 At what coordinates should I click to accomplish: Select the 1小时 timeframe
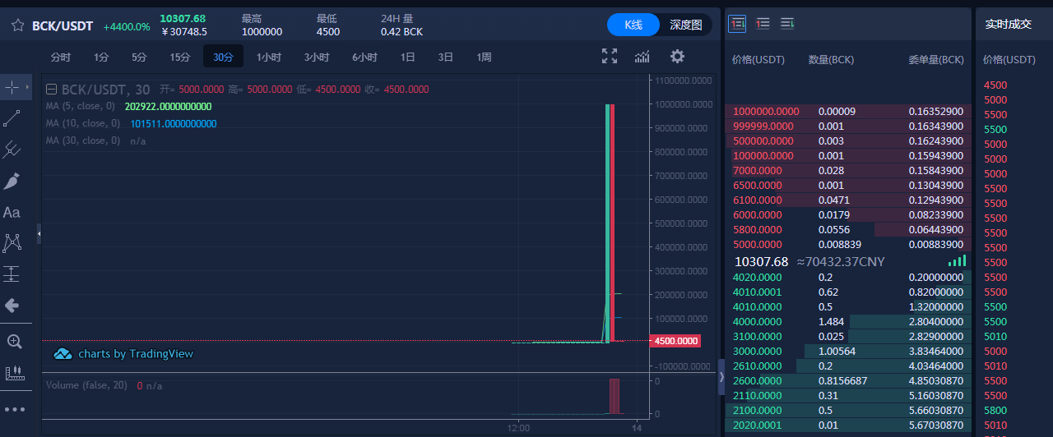tap(269, 57)
